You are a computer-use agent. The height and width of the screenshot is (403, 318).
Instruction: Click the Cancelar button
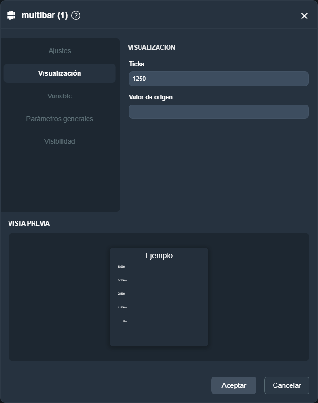(x=286, y=385)
